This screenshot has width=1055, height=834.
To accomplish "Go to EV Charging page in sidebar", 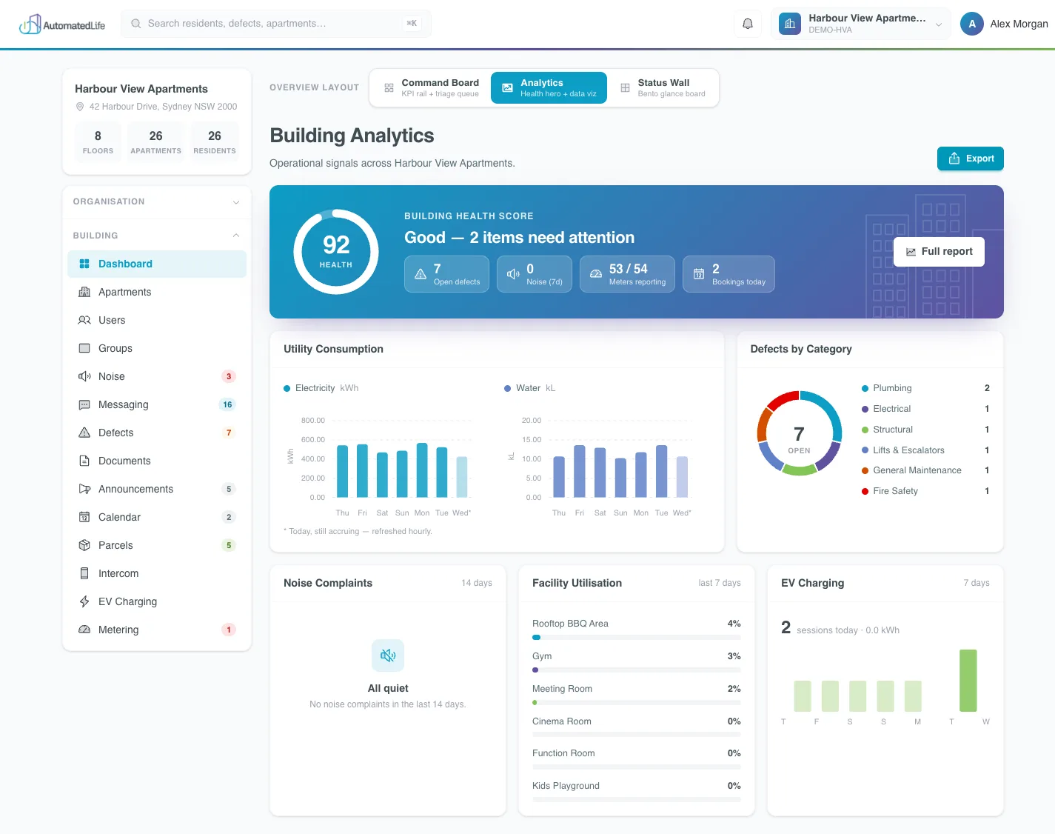I will click(x=157, y=601).
